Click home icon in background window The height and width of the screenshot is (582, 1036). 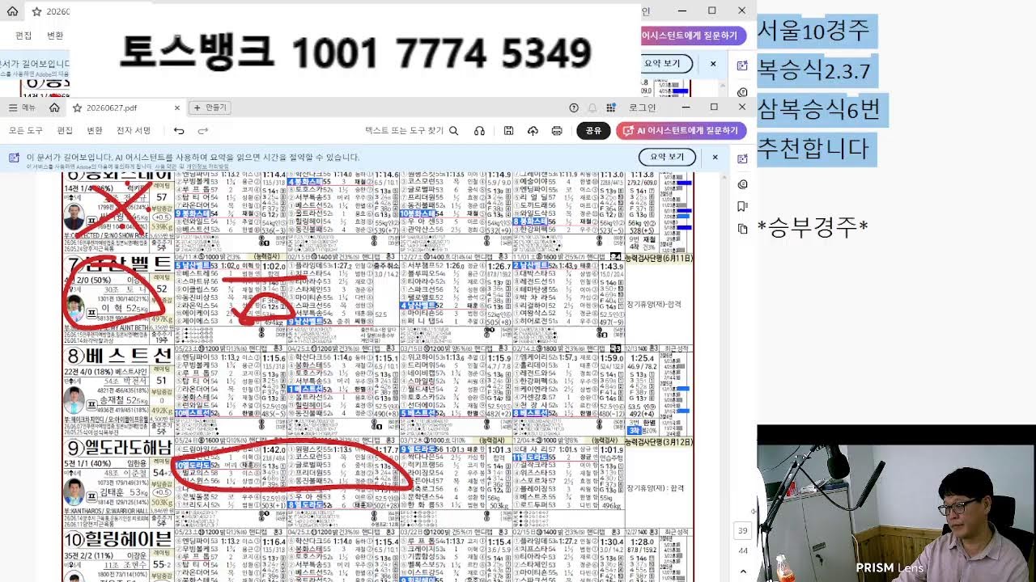(12, 11)
